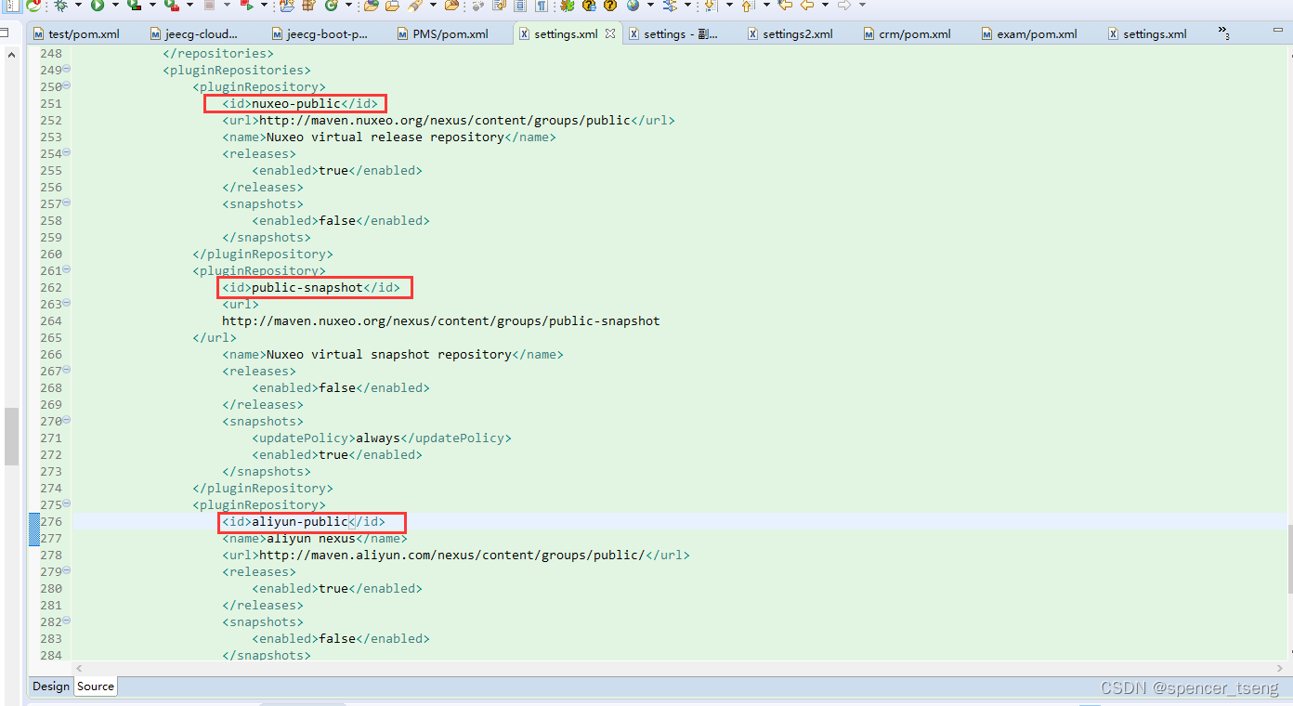
Task: Switch to the settings2.xml tab
Action: 790,34
